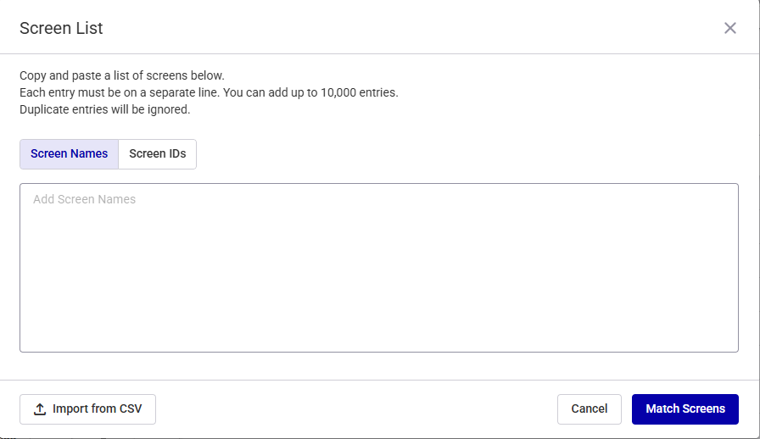This screenshot has height=439, width=760.
Task: Click the Match Screens button
Action: tap(685, 409)
